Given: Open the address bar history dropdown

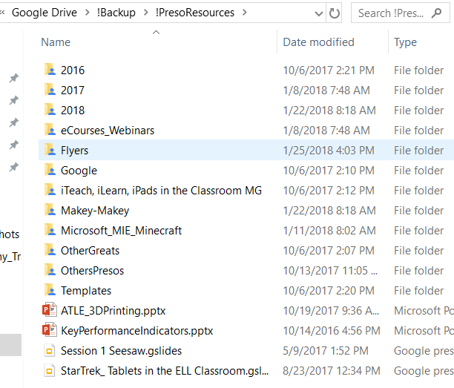Looking at the screenshot, I should pos(319,13).
